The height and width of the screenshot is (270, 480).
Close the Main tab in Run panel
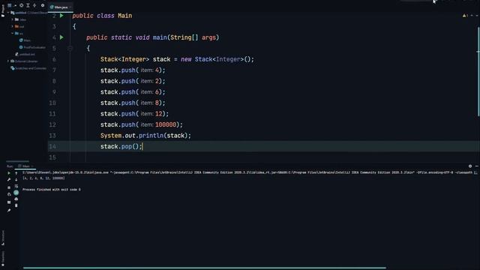coord(32,166)
